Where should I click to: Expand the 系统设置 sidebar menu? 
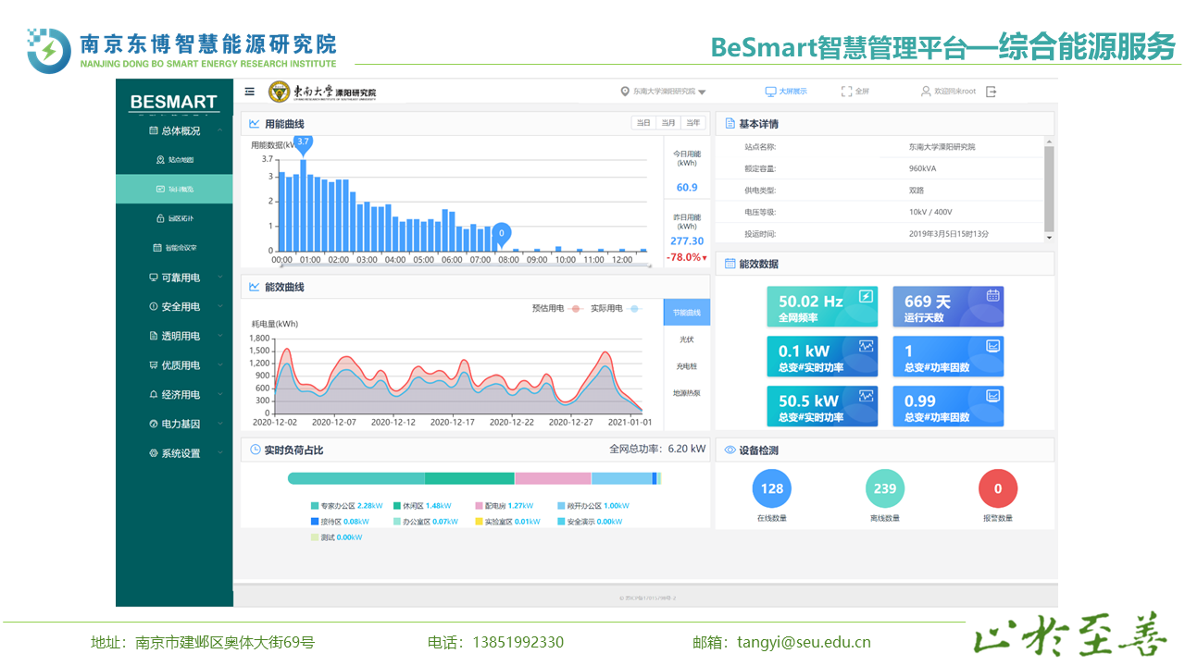pyautogui.click(x=174, y=453)
